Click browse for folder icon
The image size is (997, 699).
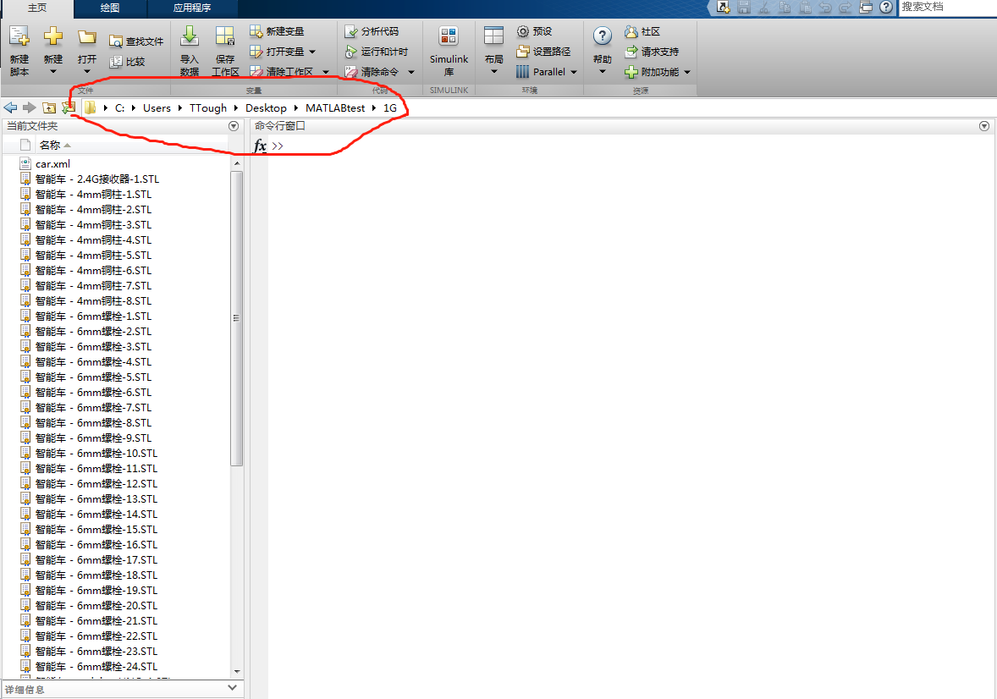[68, 107]
